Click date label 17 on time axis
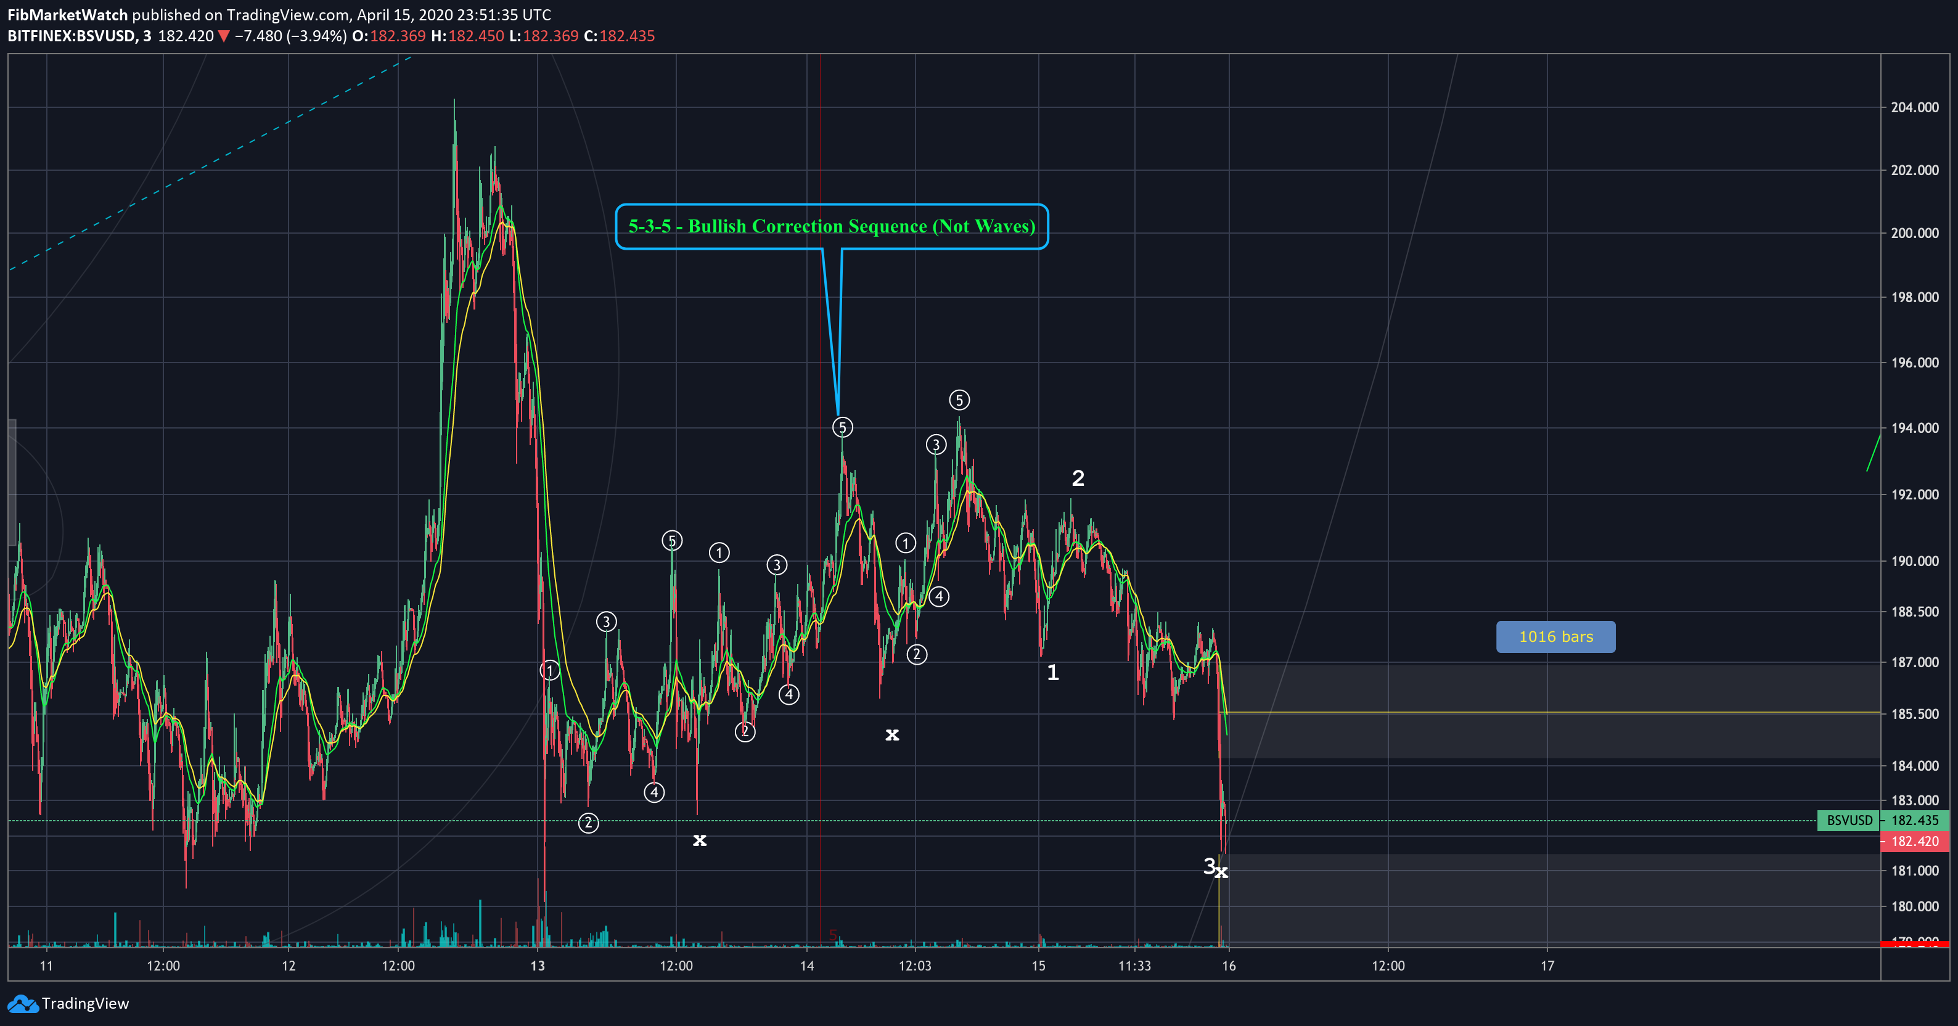This screenshot has height=1026, width=1958. [x=1547, y=966]
